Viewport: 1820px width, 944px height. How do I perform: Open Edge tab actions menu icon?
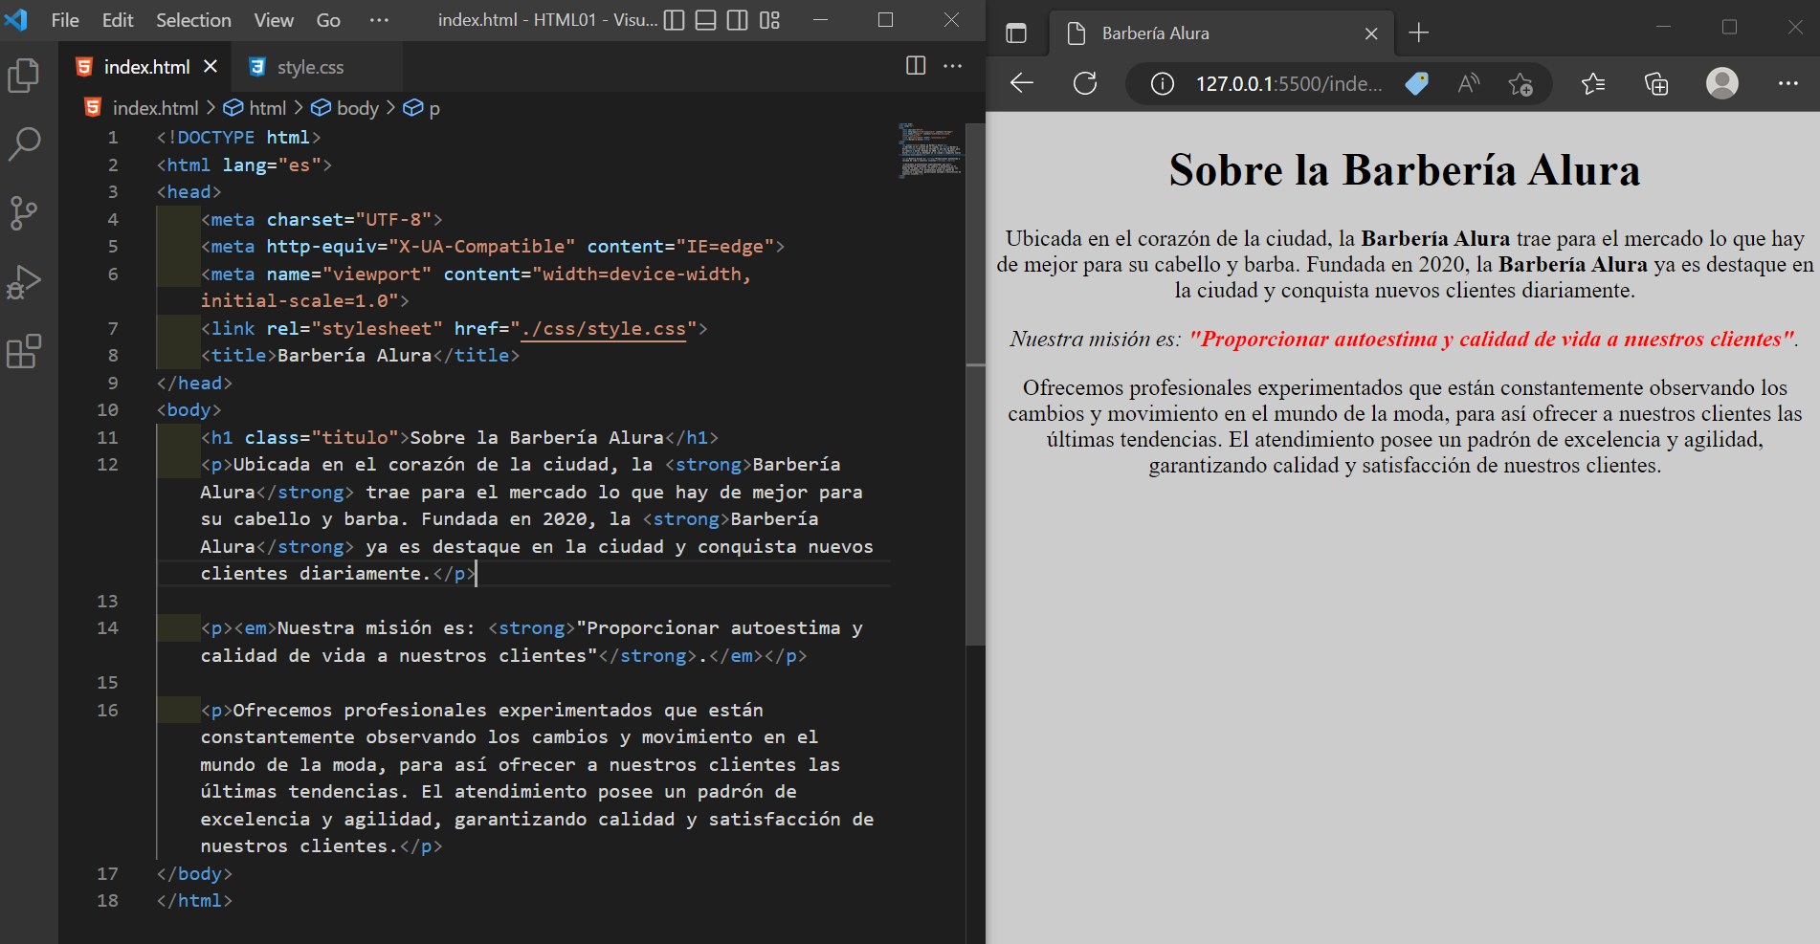1016,33
